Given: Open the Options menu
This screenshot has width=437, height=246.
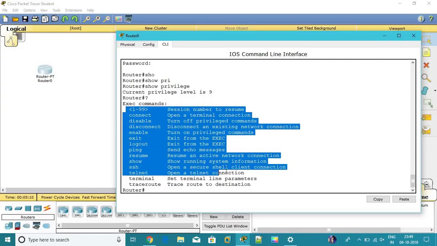Looking at the screenshot, I should [29, 10].
